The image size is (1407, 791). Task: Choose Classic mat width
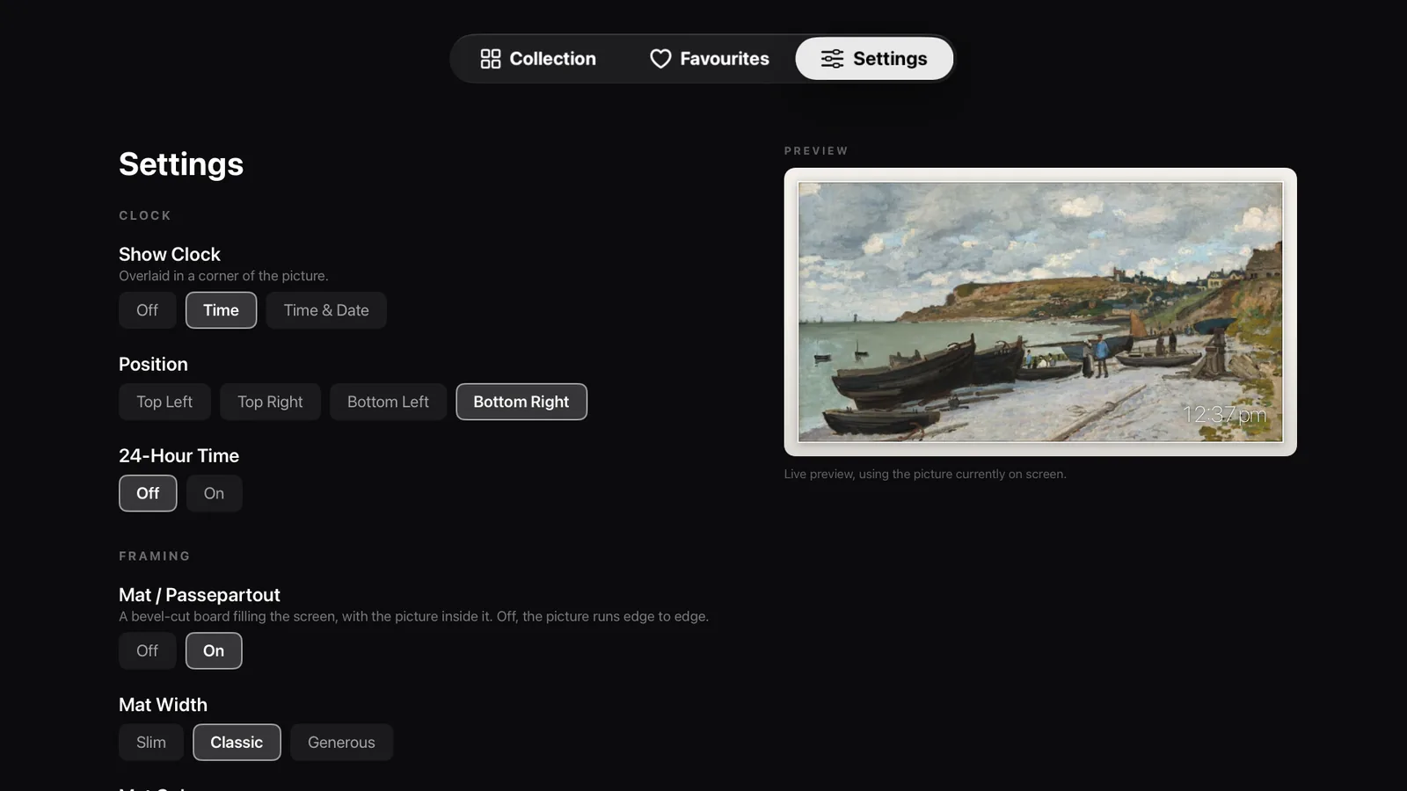pyautogui.click(x=237, y=743)
